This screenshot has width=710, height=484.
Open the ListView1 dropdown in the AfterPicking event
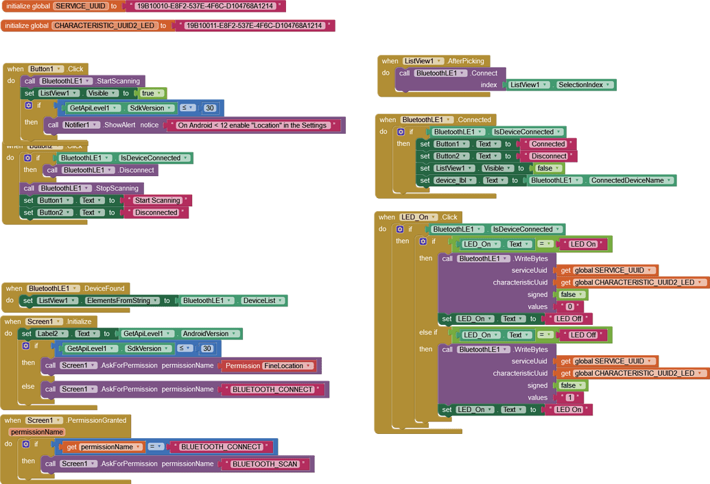(x=529, y=85)
